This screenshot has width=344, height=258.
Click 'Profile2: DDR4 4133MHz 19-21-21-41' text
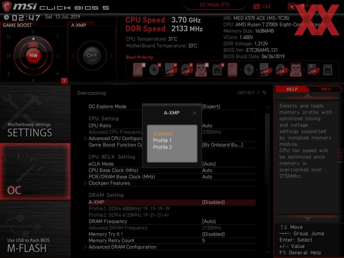128,215
